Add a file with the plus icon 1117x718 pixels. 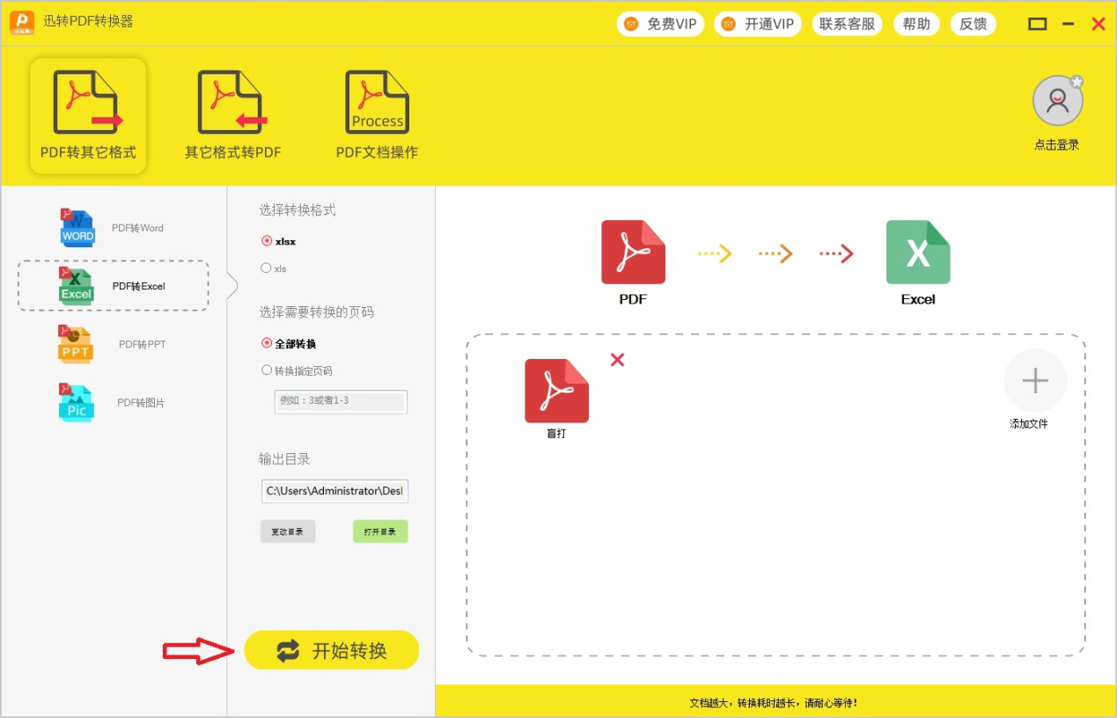(1035, 381)
